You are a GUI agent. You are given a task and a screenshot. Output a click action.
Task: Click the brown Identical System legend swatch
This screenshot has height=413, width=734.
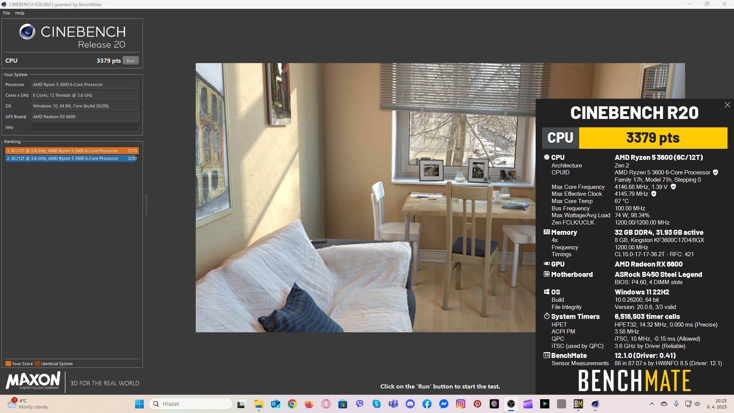[37, 364]
